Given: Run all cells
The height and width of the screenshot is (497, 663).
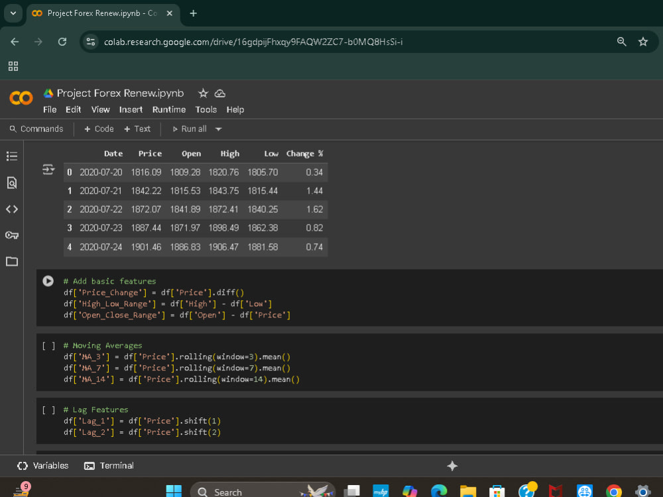Looking at the screenshot, I should tap(190, 129).
